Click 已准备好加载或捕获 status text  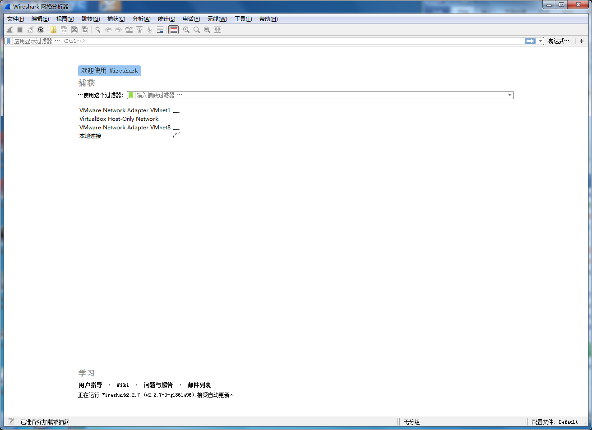[x=45, y=422]
